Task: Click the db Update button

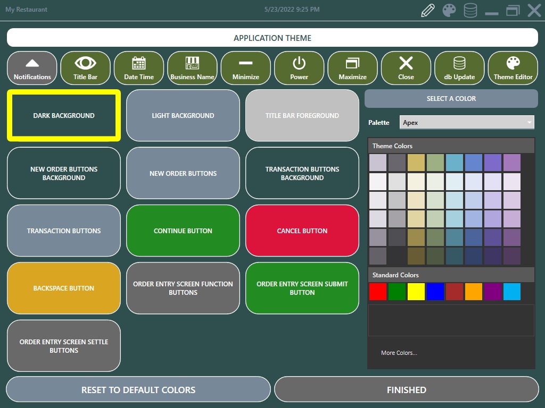Action: click(459, 69)
